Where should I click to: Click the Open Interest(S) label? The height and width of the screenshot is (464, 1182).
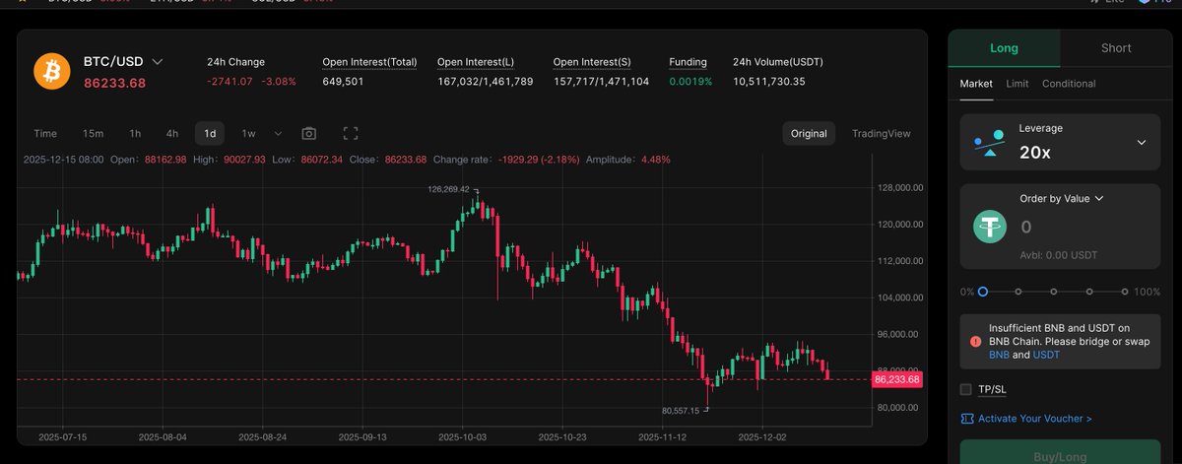tap(592, 62)
